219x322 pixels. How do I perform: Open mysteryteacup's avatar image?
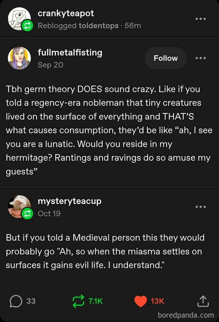click(18, 206)
